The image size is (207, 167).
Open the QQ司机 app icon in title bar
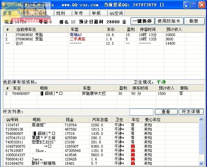click(3, 5)
